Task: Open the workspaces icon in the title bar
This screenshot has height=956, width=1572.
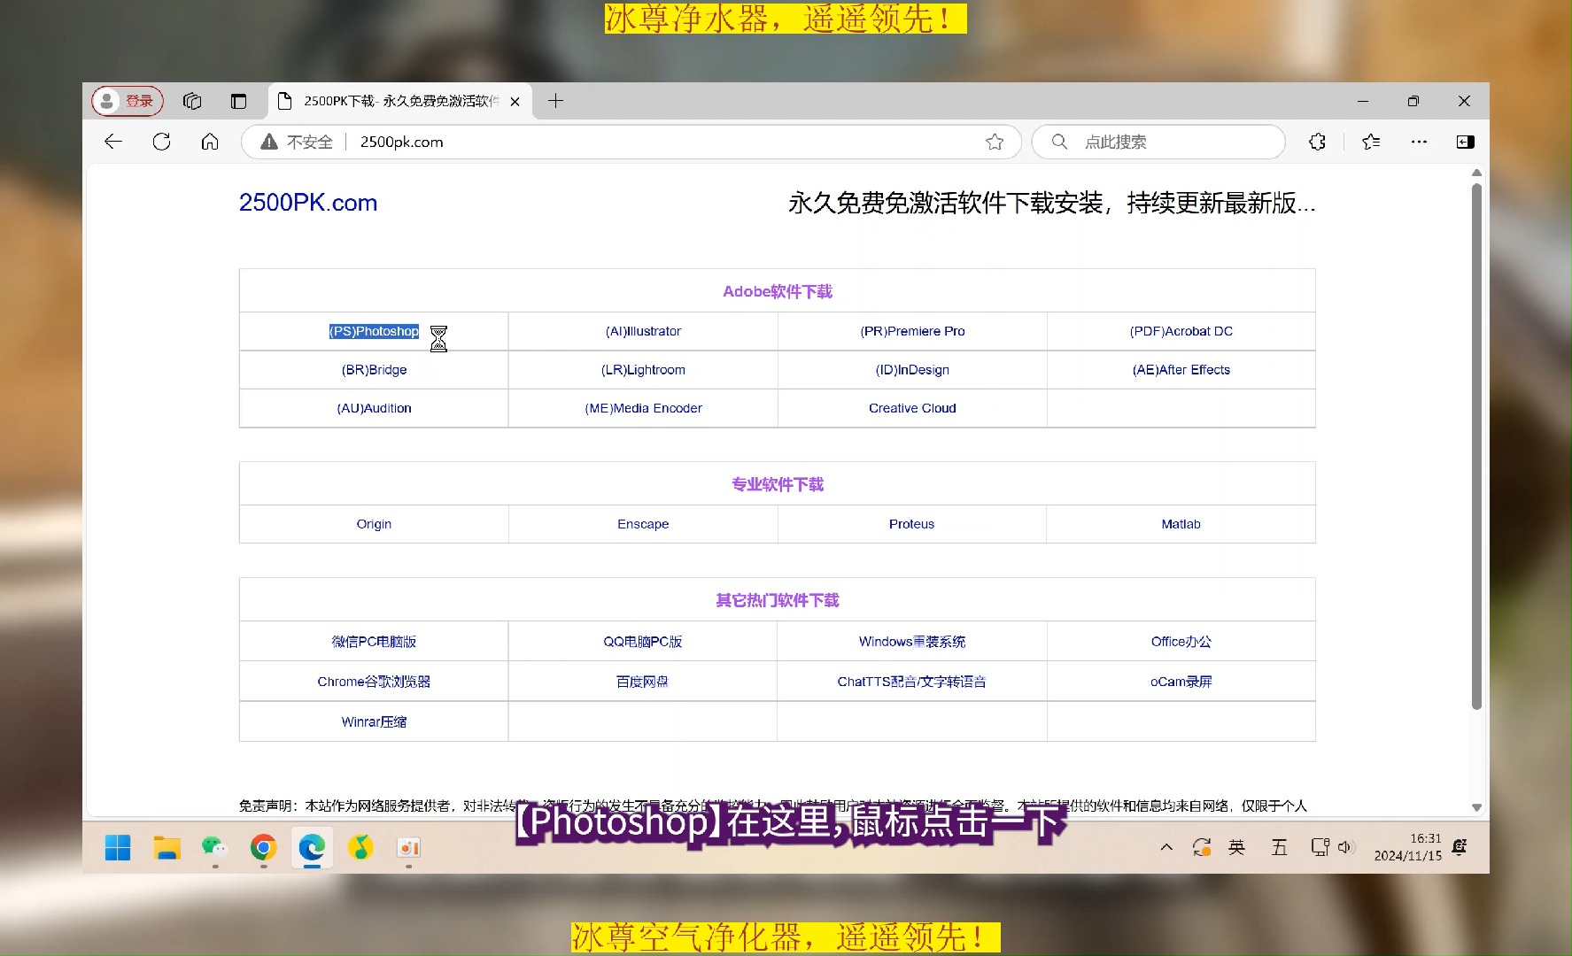Action: coord(192,101)
